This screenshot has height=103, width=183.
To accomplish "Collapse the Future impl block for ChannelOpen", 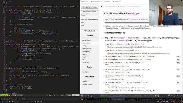I will pyautogui.click(x=102, y=38).
